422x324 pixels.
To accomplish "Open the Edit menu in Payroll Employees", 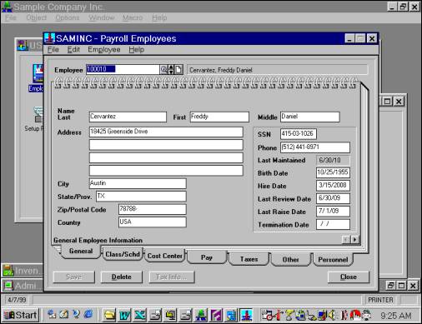I will tap(73, 50).
